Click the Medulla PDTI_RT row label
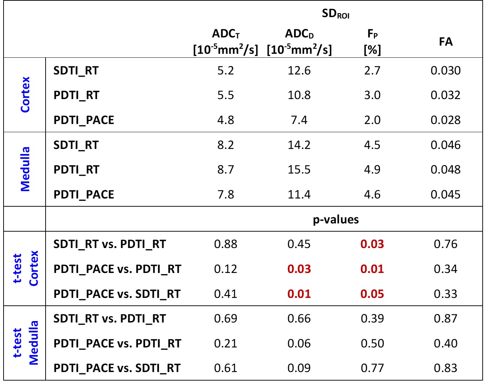This screenshot has height=382, width=488. click(x=76, y=170)
